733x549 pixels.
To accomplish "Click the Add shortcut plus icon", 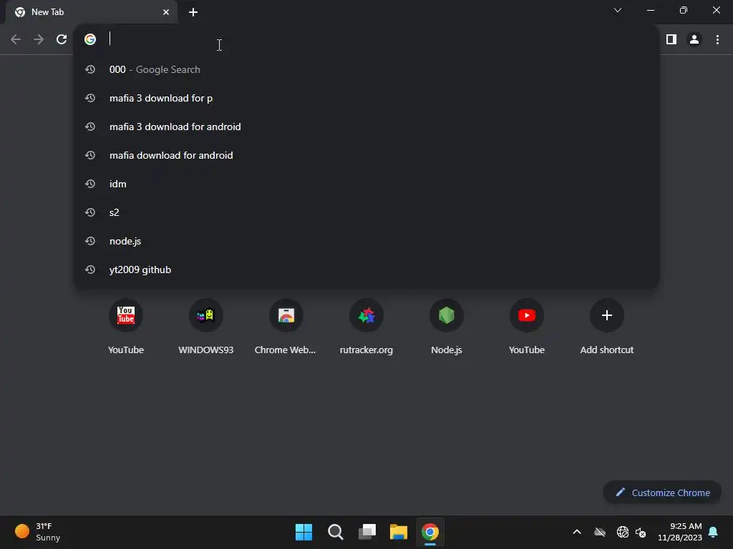I will tap(607, 315).
